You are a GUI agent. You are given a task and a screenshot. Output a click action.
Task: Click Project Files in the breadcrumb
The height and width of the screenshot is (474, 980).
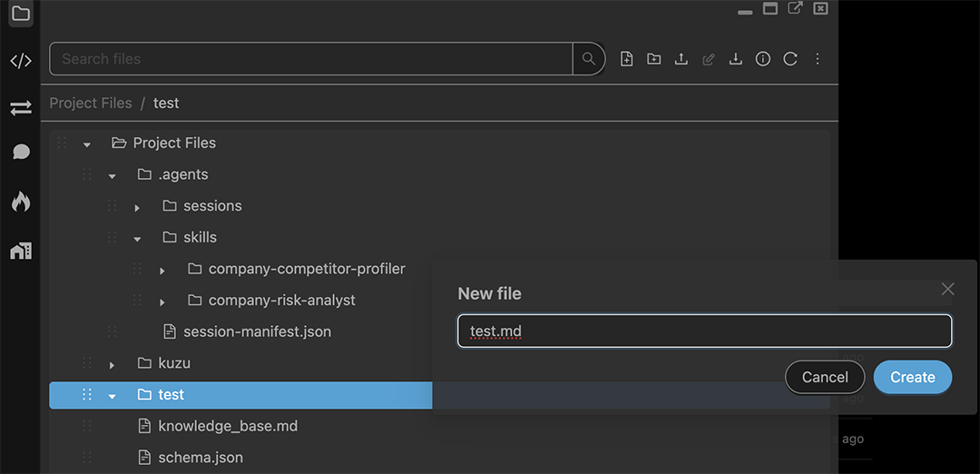91,103
